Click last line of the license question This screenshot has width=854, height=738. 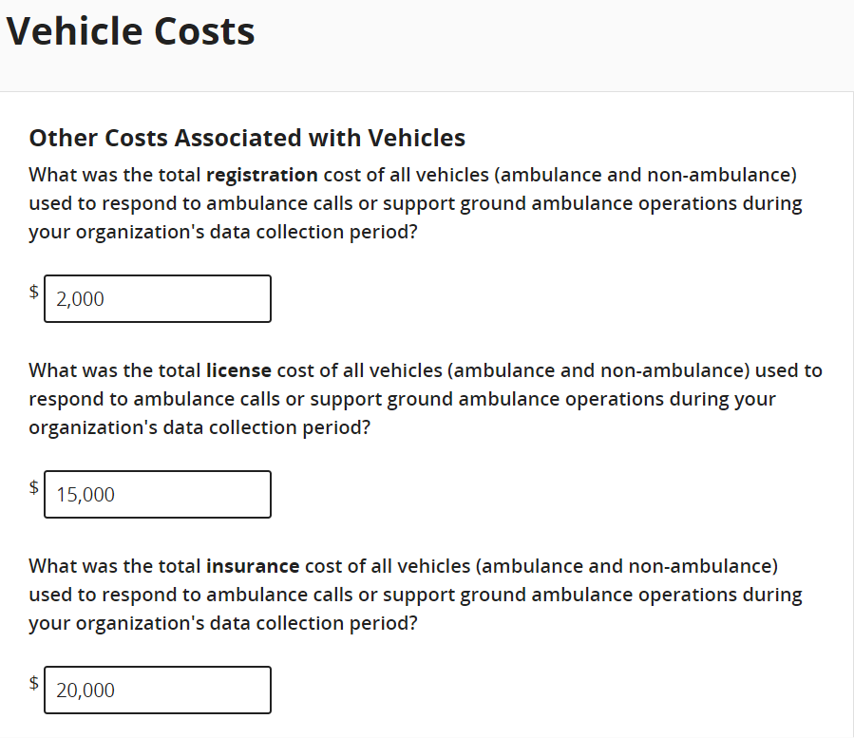point(199,427)
